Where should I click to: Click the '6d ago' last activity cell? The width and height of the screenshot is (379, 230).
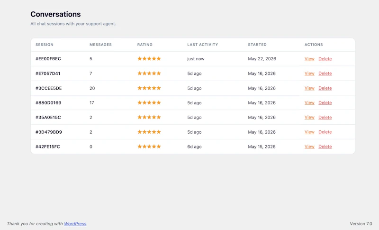(194, 147)
